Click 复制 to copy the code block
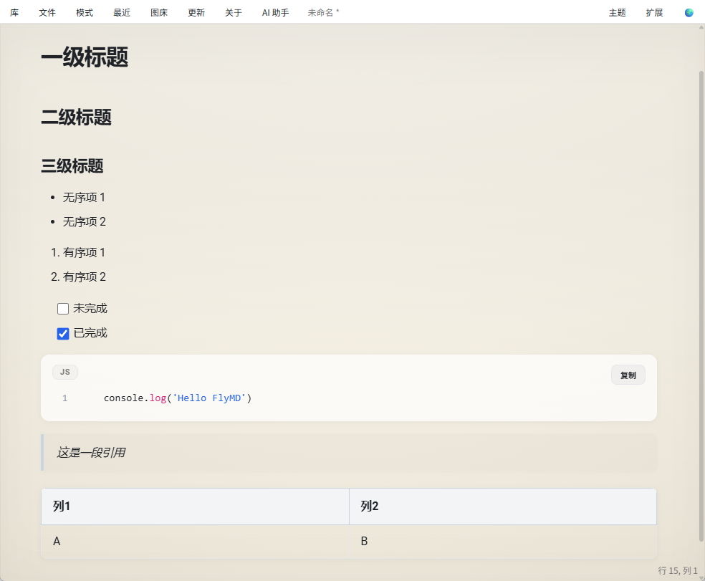Screen dimensions: 705x581 [x=628, y=375]
